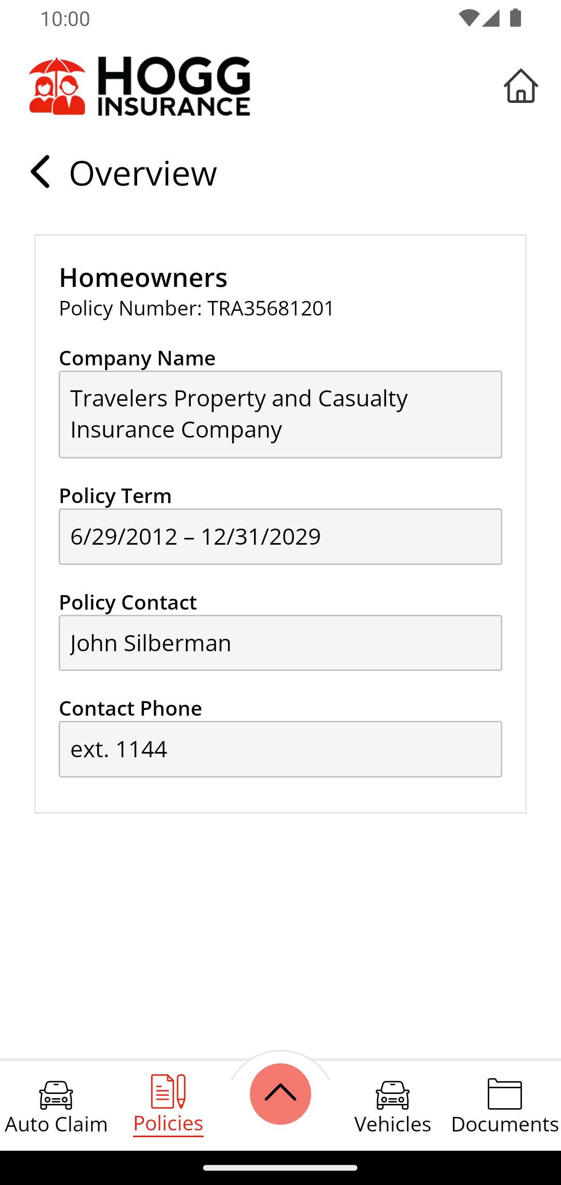Switch to the Auto Claim tab label

[56, 1124]
